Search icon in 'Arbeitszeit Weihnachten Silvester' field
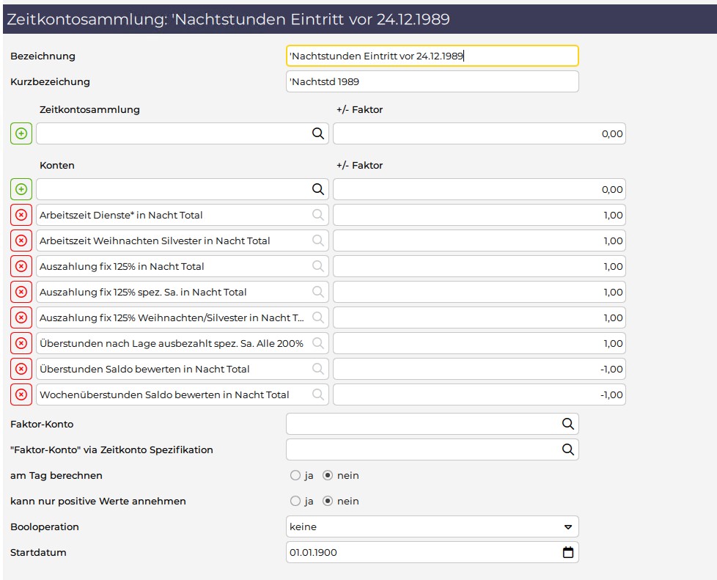 point(317,241)
